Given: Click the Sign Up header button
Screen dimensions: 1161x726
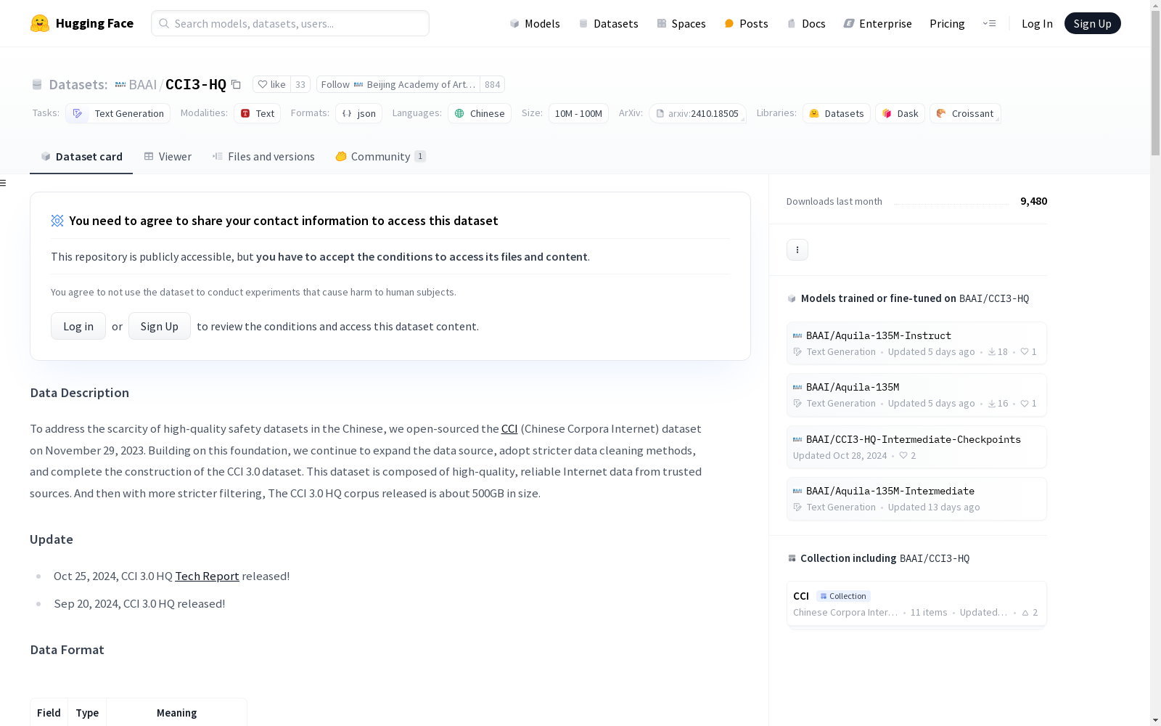Looking at the screenshot, I should pyautogui.click(x=1092, y=23).
